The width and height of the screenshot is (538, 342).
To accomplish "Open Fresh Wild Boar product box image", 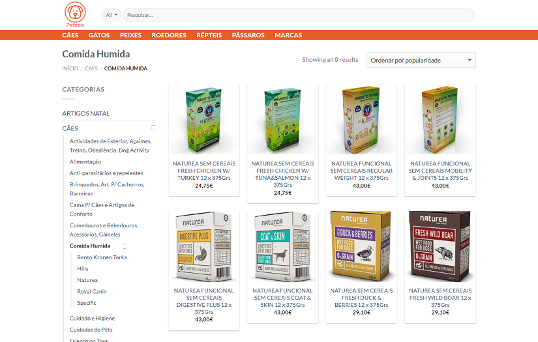I will pos(440,247).
